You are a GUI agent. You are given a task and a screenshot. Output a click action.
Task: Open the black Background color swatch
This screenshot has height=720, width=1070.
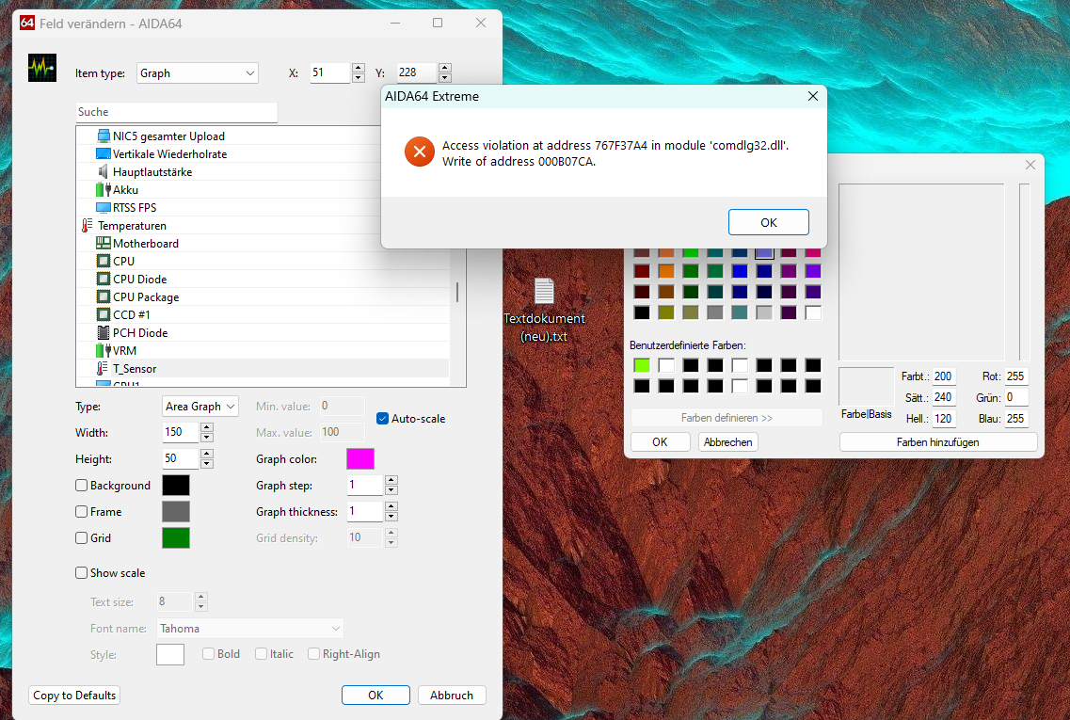pos(176,486)
